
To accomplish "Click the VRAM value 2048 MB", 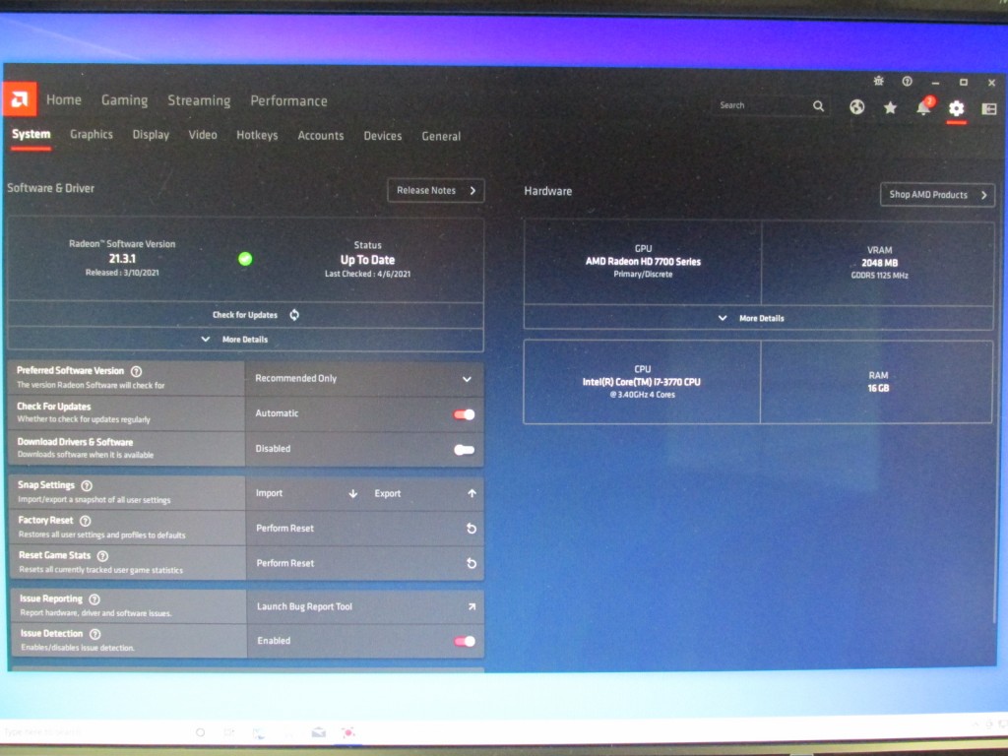I will (879, 263).
